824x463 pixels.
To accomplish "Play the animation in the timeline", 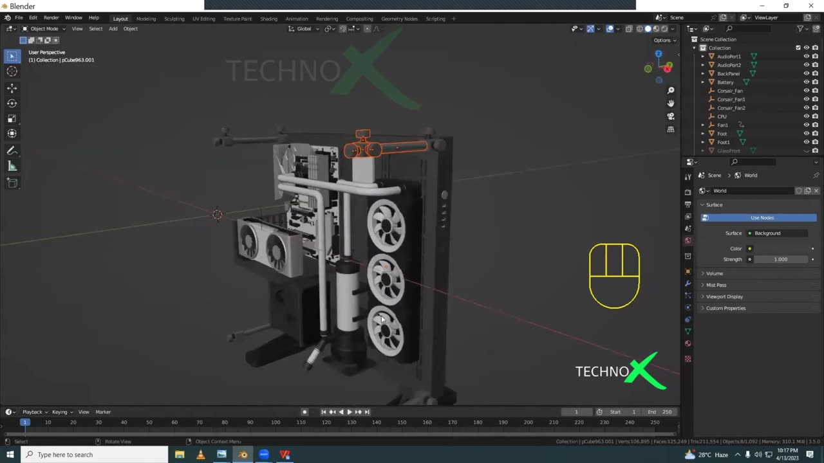I will tap(350, 412).
